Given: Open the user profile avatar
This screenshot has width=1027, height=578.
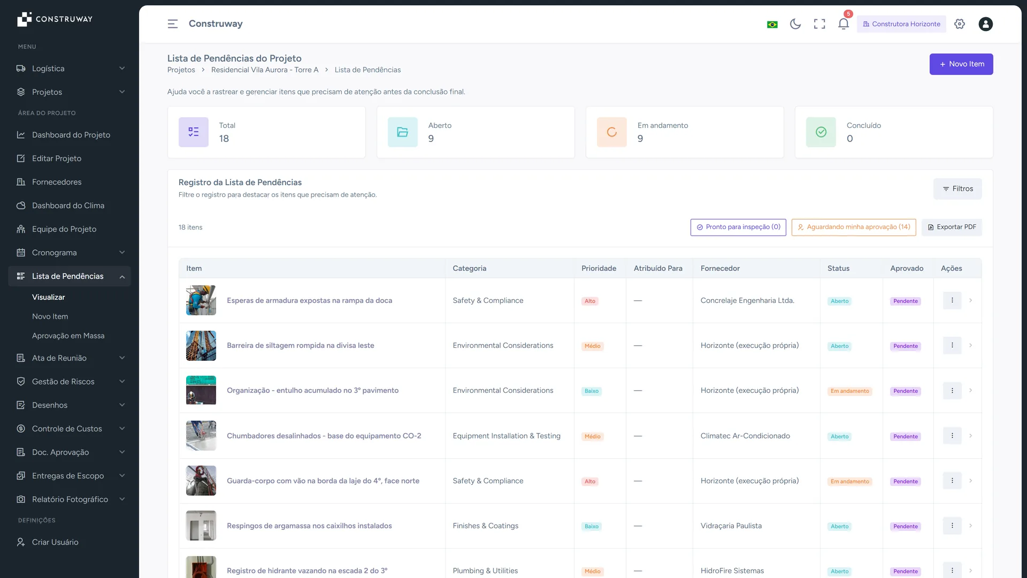Looking at the screenshot, I should tap(986, 24).
